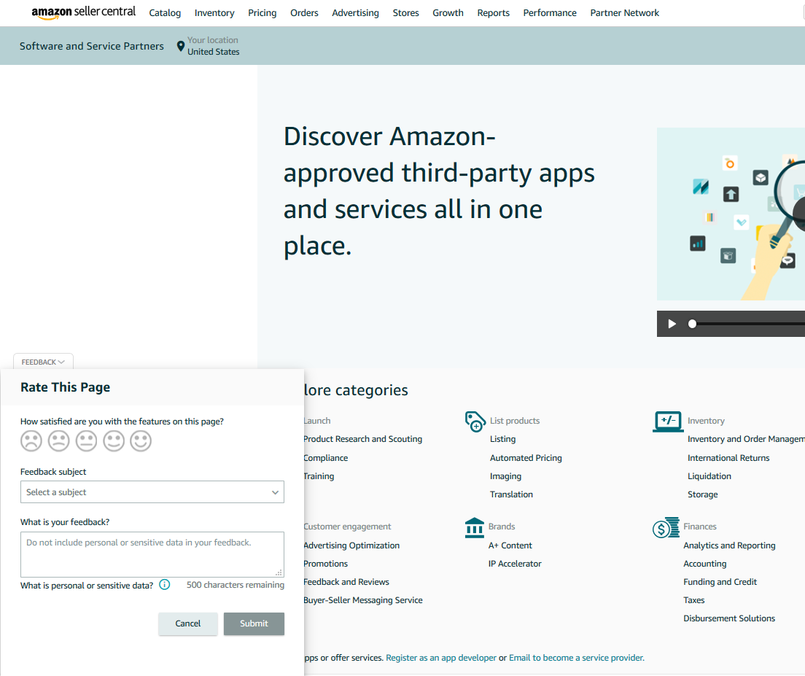
Task: Open the Advertising menu
Action: point(355,13)
